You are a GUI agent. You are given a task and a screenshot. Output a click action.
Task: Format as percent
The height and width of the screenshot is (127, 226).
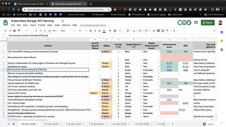pos(41,31)
